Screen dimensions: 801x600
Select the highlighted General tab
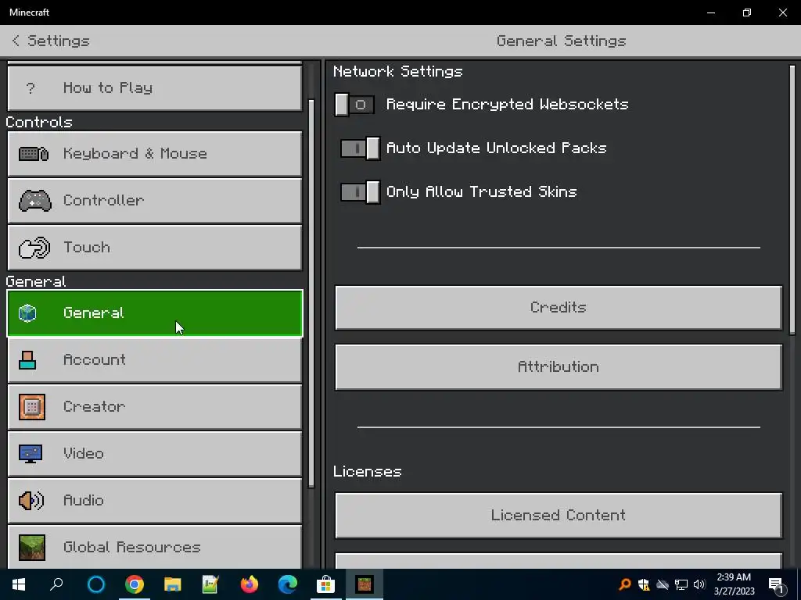(x=155, y=312)
